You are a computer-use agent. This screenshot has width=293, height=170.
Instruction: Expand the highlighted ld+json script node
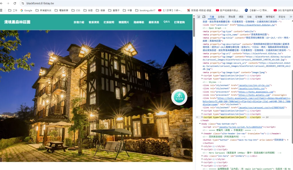(202, 117)
